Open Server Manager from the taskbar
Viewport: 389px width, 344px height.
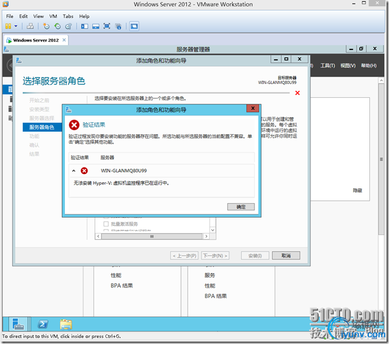click(x=18, y=324)
